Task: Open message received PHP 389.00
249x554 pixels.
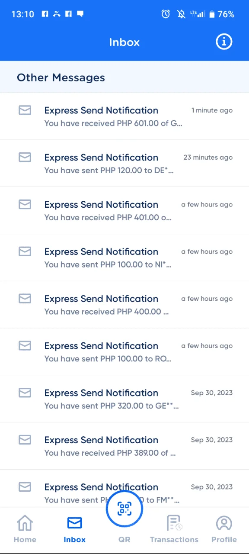Action: pyautogui.click(x=124, y=446)
